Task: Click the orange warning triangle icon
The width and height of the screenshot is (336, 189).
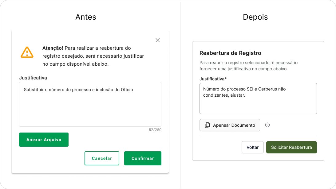Action: point(27,52)
